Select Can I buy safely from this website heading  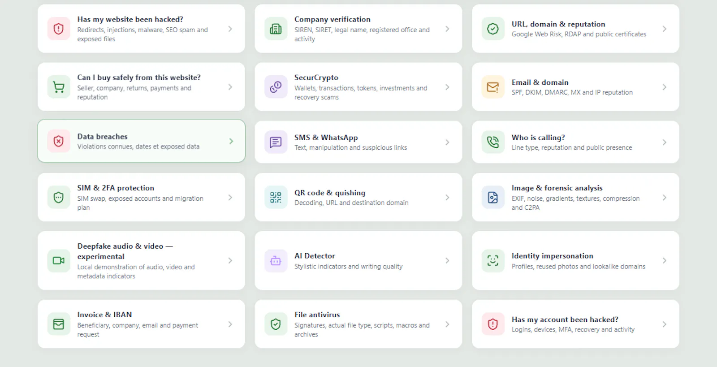139,78
